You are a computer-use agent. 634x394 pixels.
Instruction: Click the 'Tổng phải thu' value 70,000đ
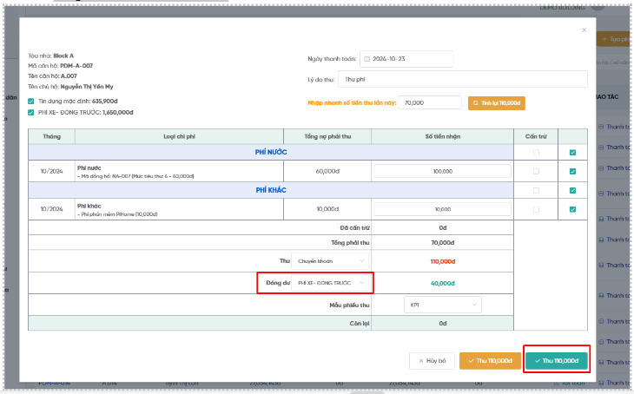coord(442,243)
